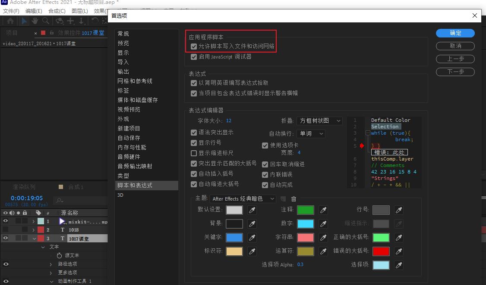Click the eyedropper for 背景 color
The image size is (486, 285).
pyautogui.click(x=252, y=224)
